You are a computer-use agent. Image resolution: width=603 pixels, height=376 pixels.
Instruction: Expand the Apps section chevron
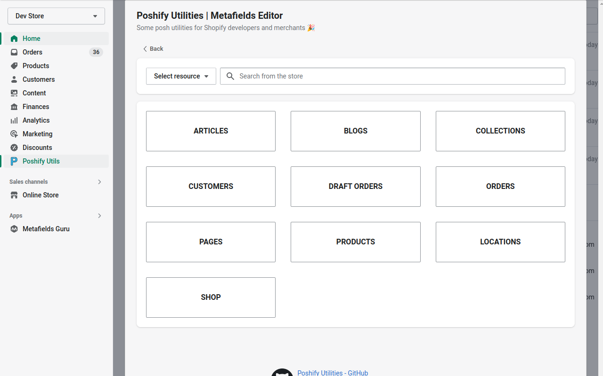(x=99, y=216)
